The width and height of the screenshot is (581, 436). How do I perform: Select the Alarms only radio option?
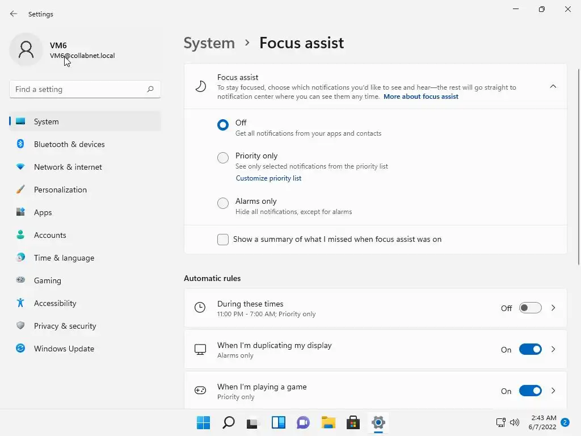[x=223, y=203]
